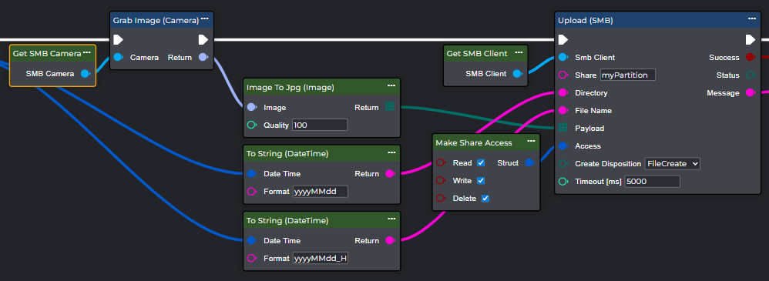Click the red Success output pin
This screenshot has height=281, width=769.
pos(750,58)
